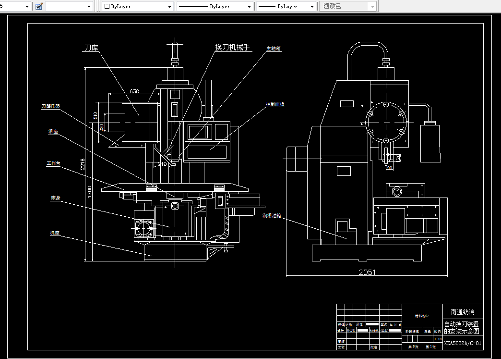Image resolution: width=501 pixels, height=359 pixels.
Task: Select the 刀库托架 label text
Action: click(50, 106)
